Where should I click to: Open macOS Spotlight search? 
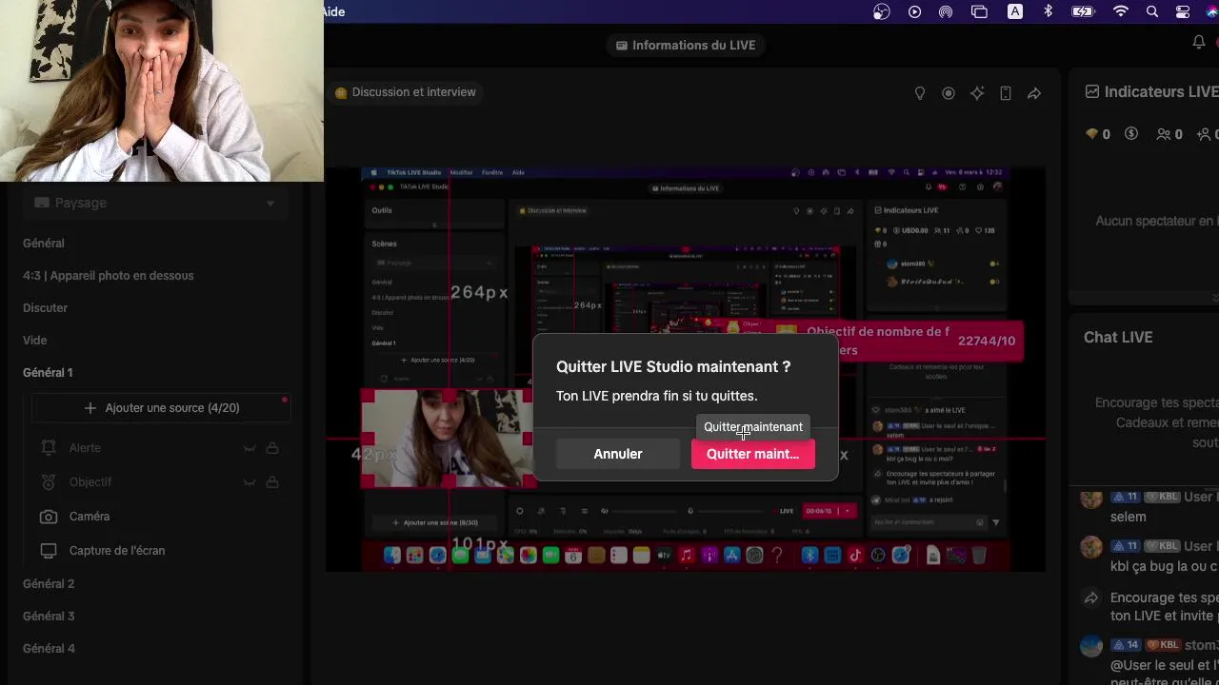(x=1152, y=11)
